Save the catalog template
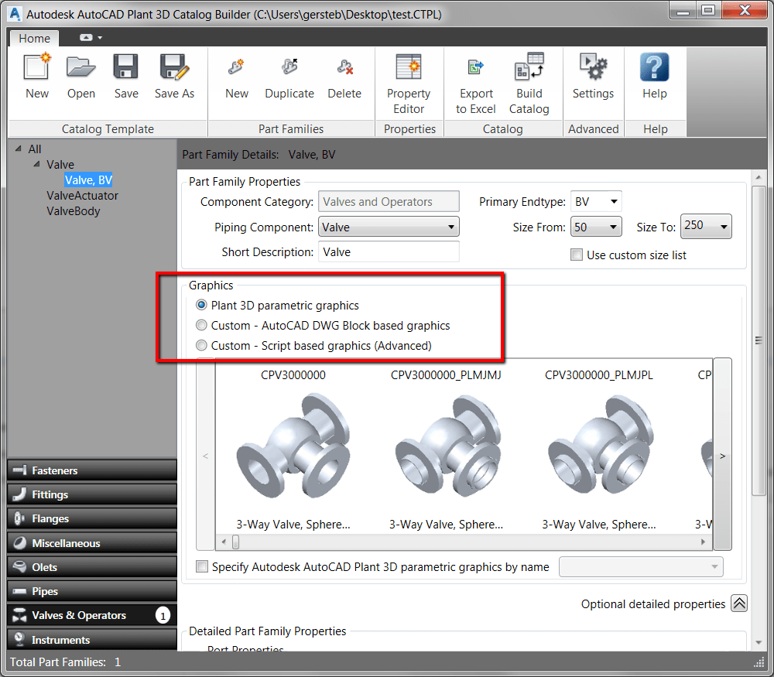Image resolution: width=774 pixels, height=677 pixels. (x=126, y=77)
